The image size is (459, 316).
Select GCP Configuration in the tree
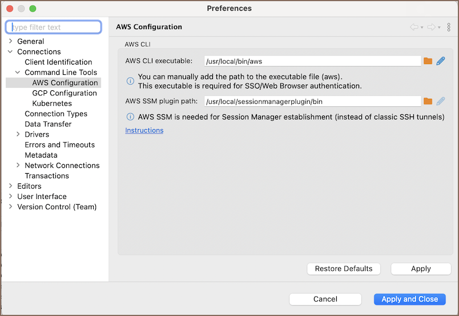(64, 93)
